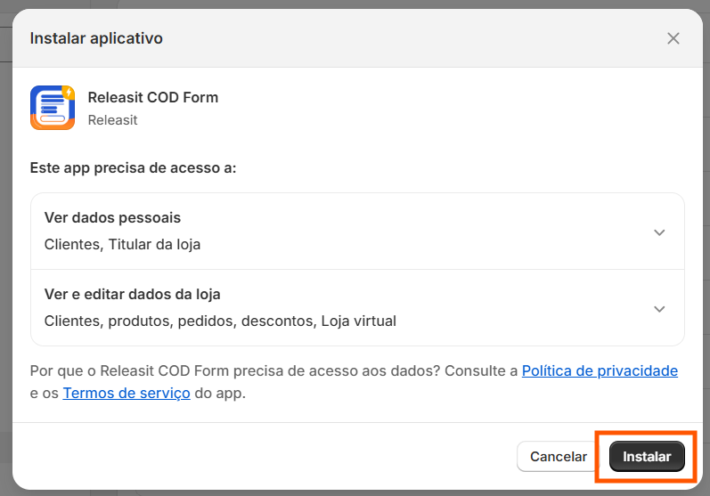Click the Cancelar button
The height and width of the screenshot is (496, 710).
click(559, 457)
